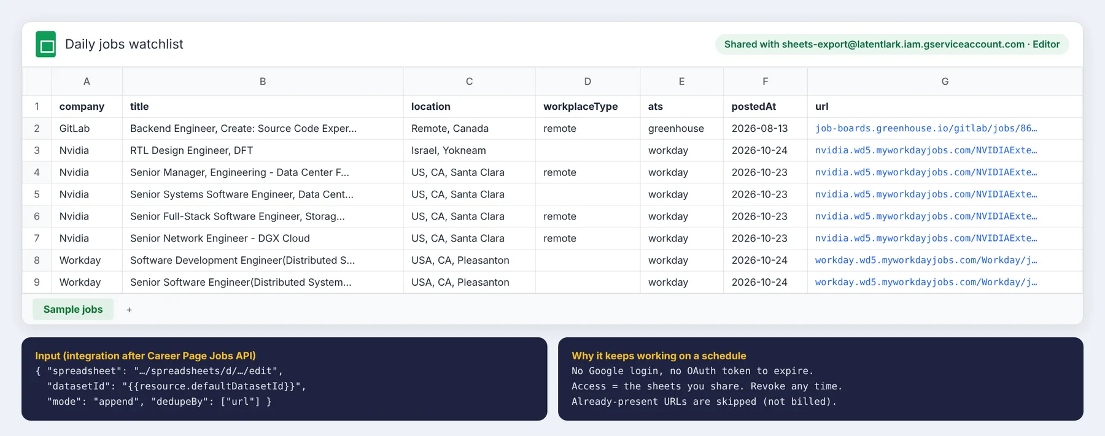
Task: Select row 1 header number
Action: click(x=37, y=107)
